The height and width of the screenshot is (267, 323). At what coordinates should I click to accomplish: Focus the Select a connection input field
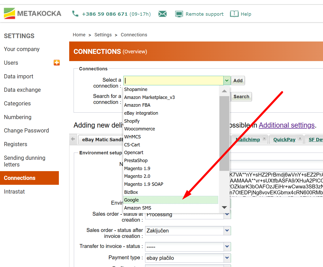click(174, 80)
